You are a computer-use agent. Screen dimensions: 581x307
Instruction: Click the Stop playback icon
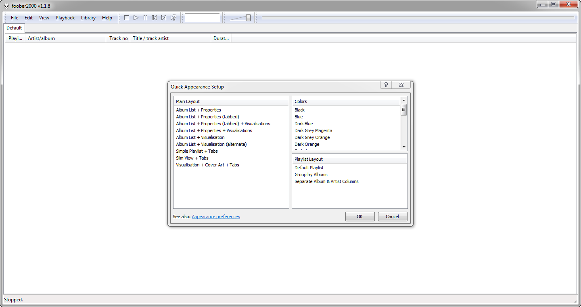point(127,18)
